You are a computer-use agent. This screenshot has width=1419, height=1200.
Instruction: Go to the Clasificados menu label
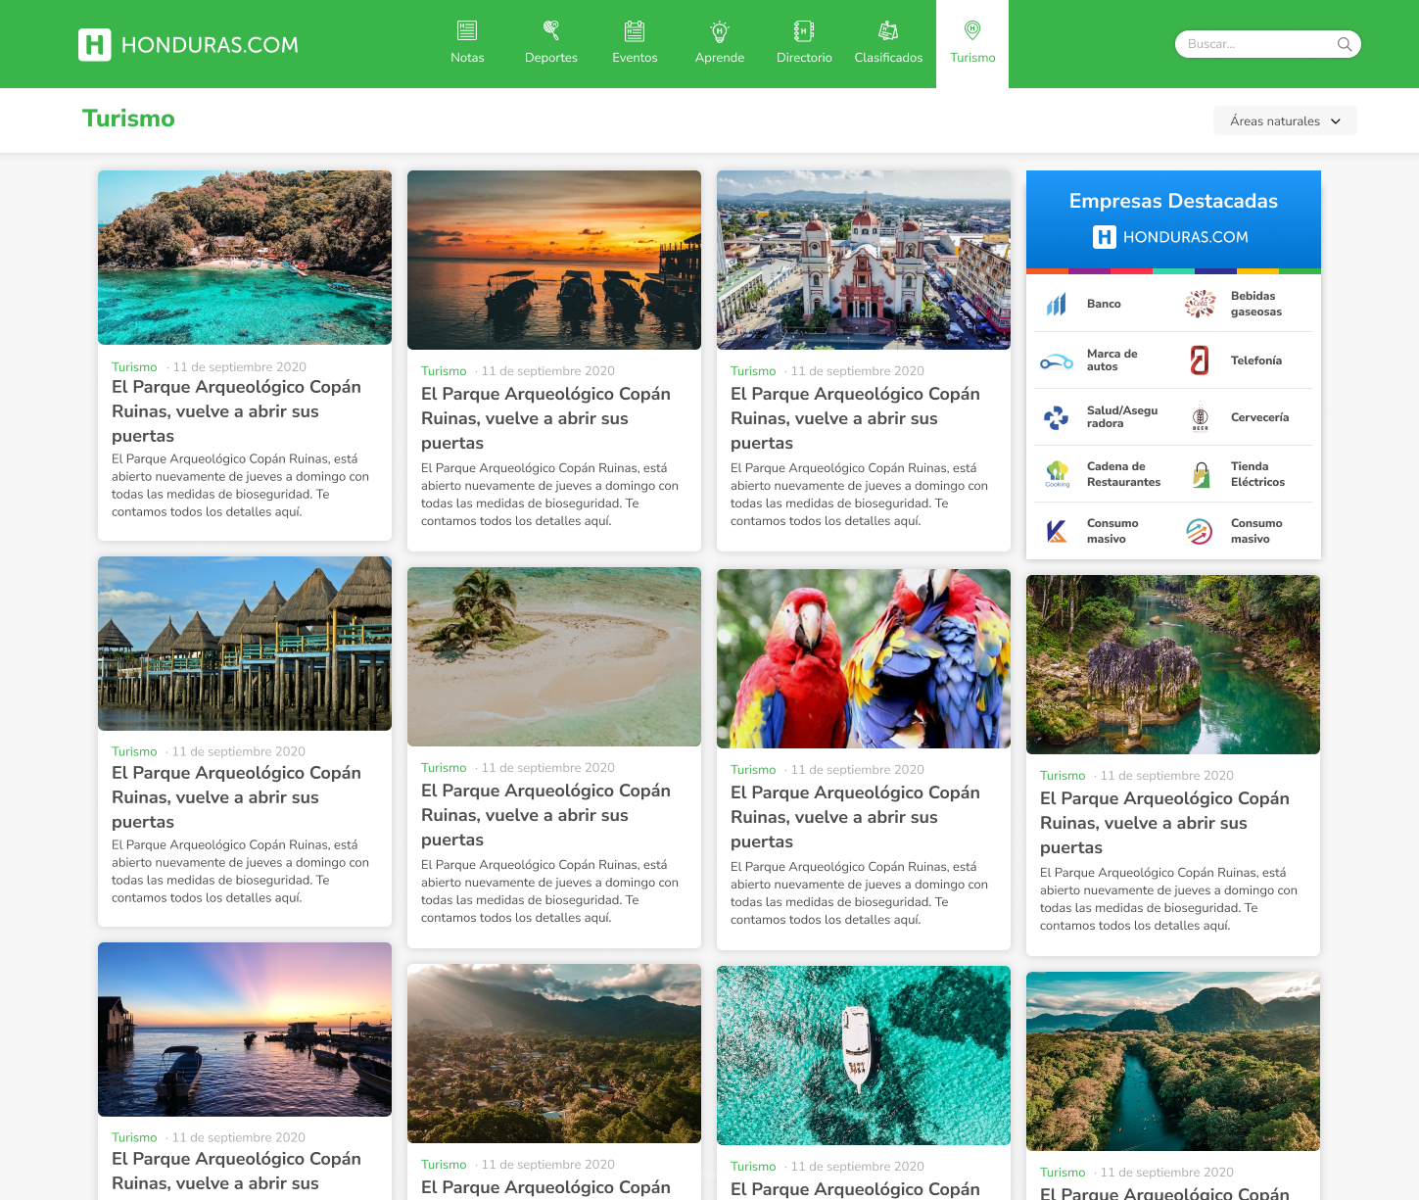[888, 58]
